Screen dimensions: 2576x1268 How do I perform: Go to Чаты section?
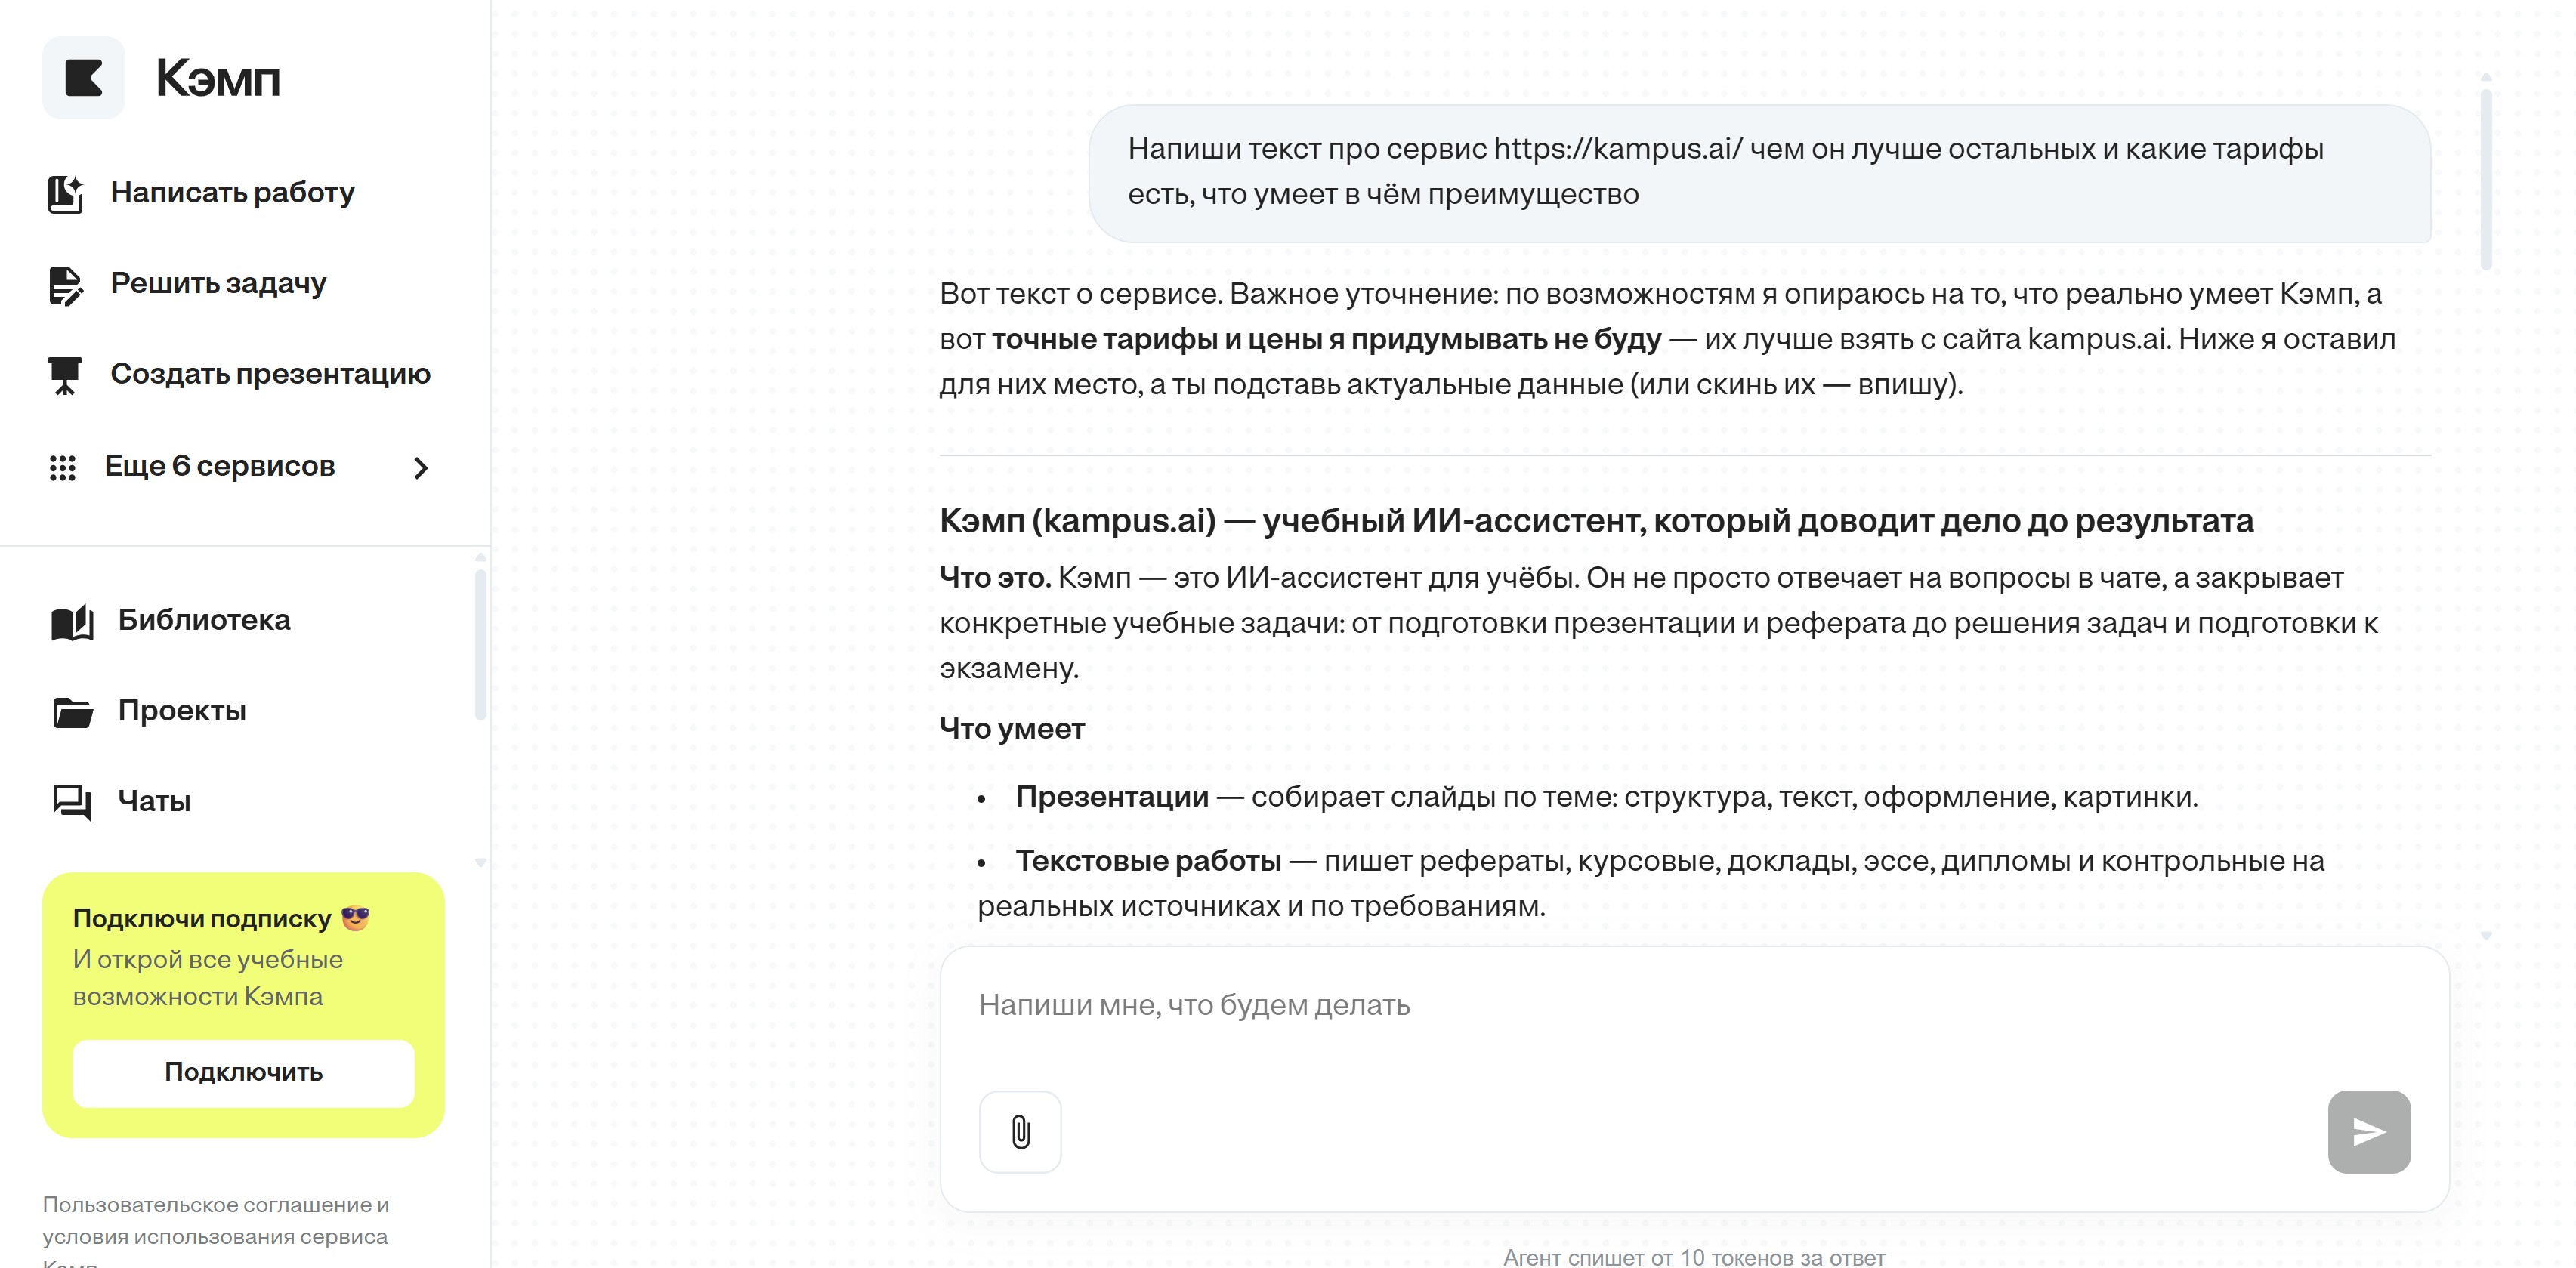[x=154, y=801]
